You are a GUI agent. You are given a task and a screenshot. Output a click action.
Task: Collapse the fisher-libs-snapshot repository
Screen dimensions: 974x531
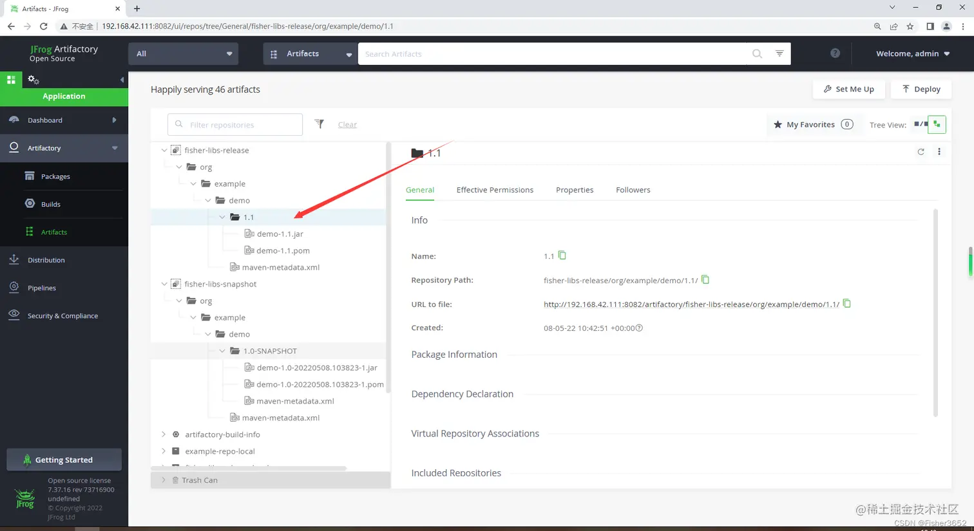click(164, 284)
